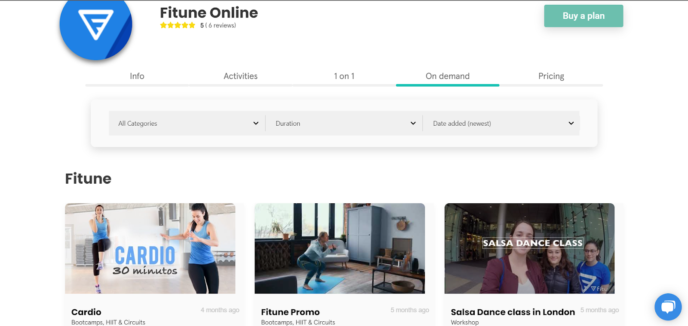Open the Date added (newest) sort dropdown
The width and height of the screenshot is (688, 326).
(x=501, y=123)
